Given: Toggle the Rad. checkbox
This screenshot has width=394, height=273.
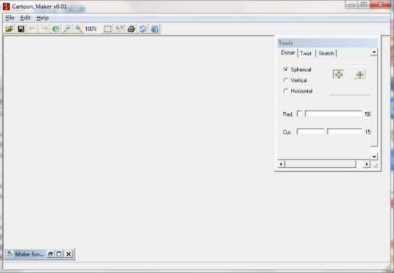Looking at the screenshot, I should click(299, 114).
